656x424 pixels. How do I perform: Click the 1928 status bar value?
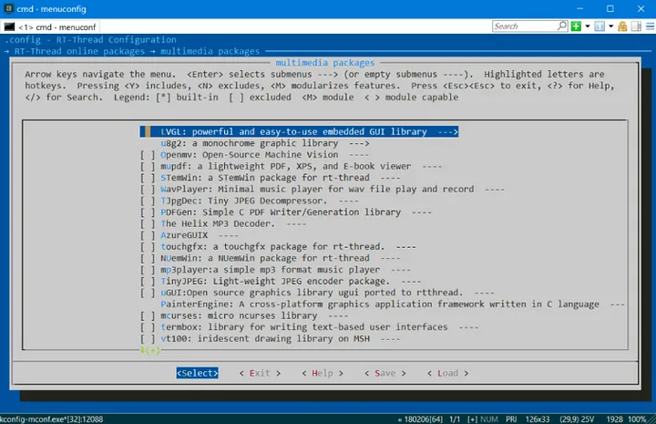[x=615, y=419]
